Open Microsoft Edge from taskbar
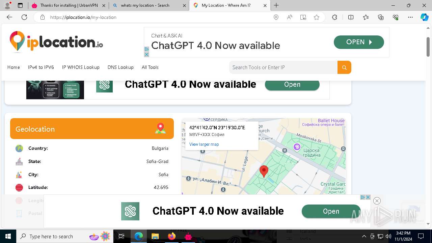Screen dimensions: 432x243 click(x=138, y=236)
